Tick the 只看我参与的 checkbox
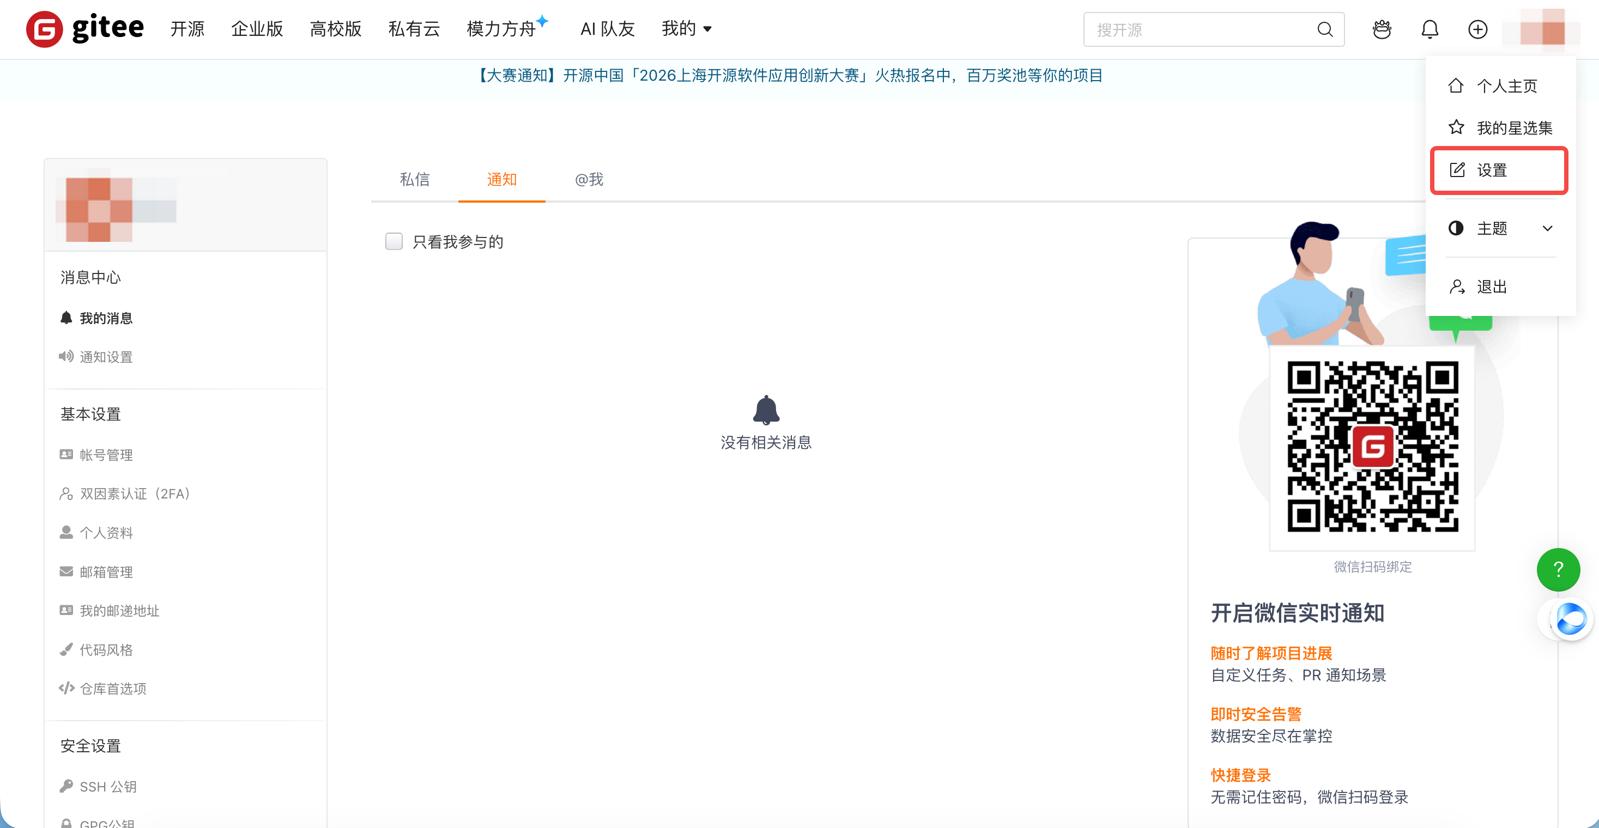The image size is (1599, 828). point(393,241)
